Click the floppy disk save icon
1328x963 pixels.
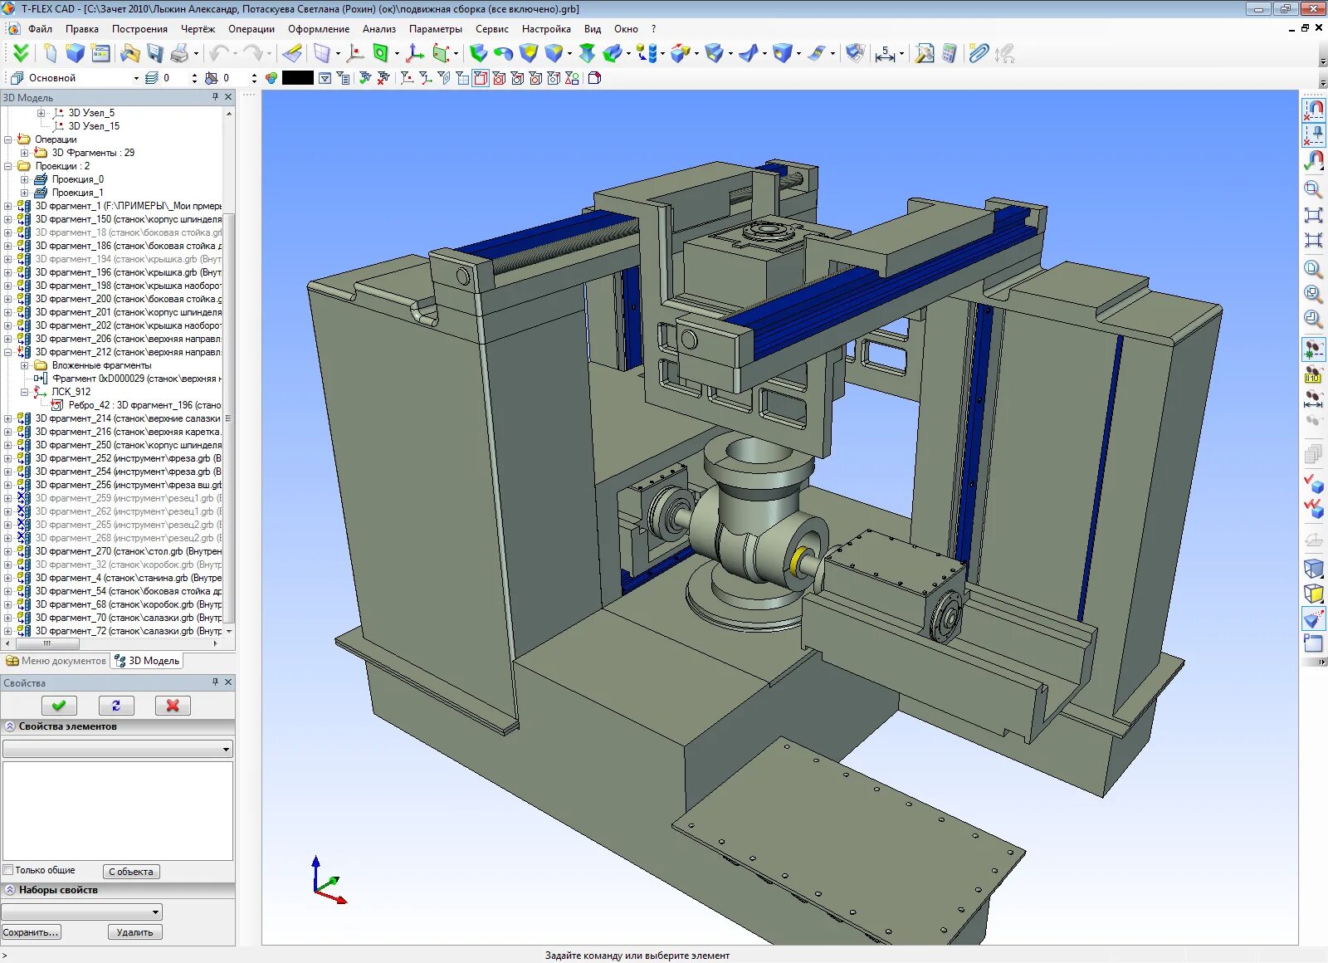point(155,54)
